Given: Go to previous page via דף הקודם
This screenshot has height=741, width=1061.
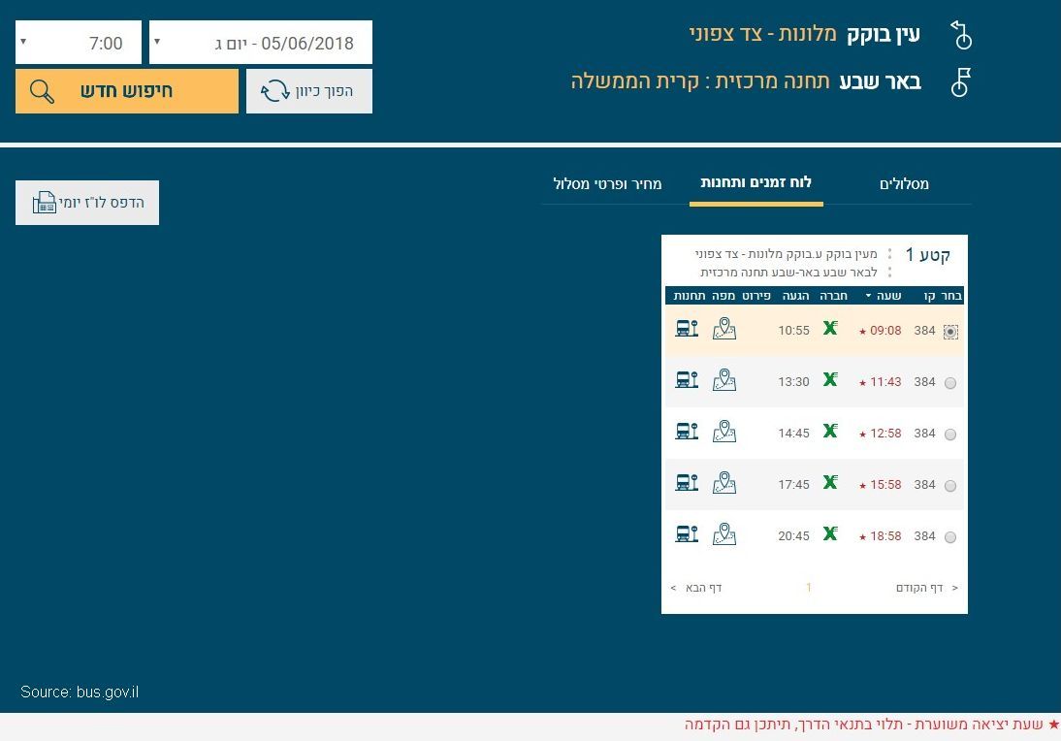Looking at the screenshot, I should (927, 588).
